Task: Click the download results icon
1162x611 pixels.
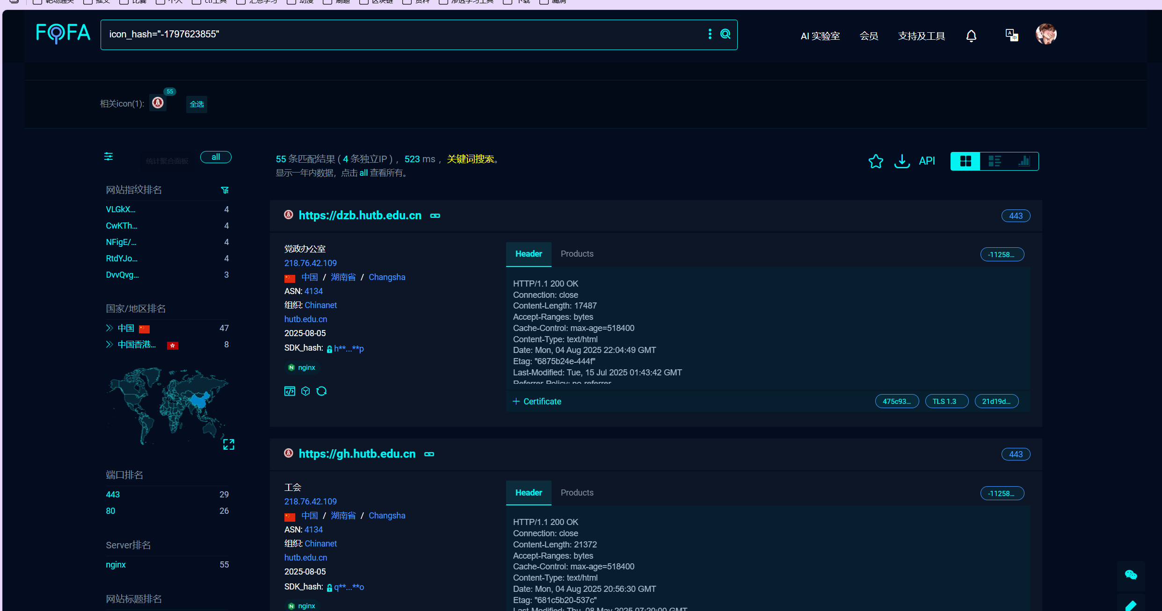Action: coord(901,161)
